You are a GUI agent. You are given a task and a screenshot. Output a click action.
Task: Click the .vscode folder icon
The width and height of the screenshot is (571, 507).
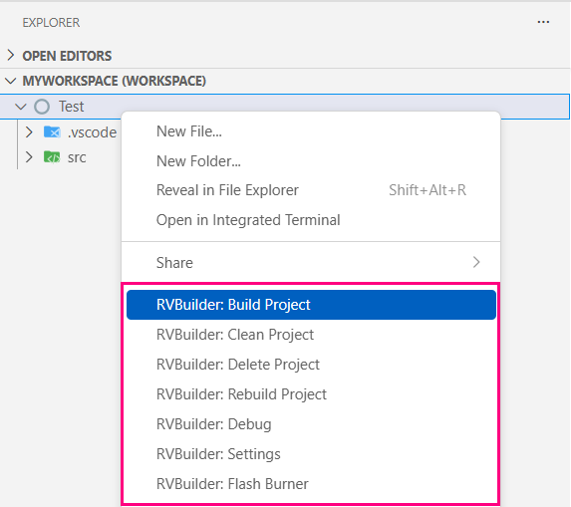click(52, 132)
